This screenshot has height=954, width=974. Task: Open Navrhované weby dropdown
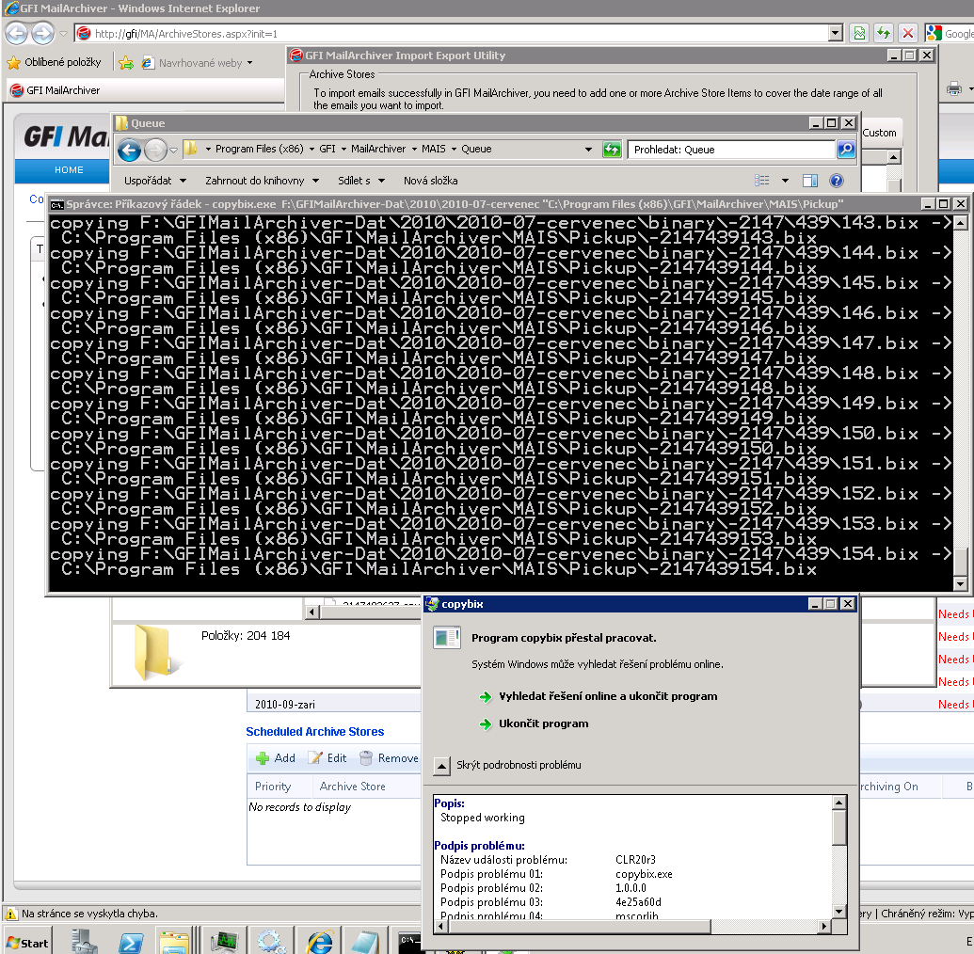pos(198,63)
